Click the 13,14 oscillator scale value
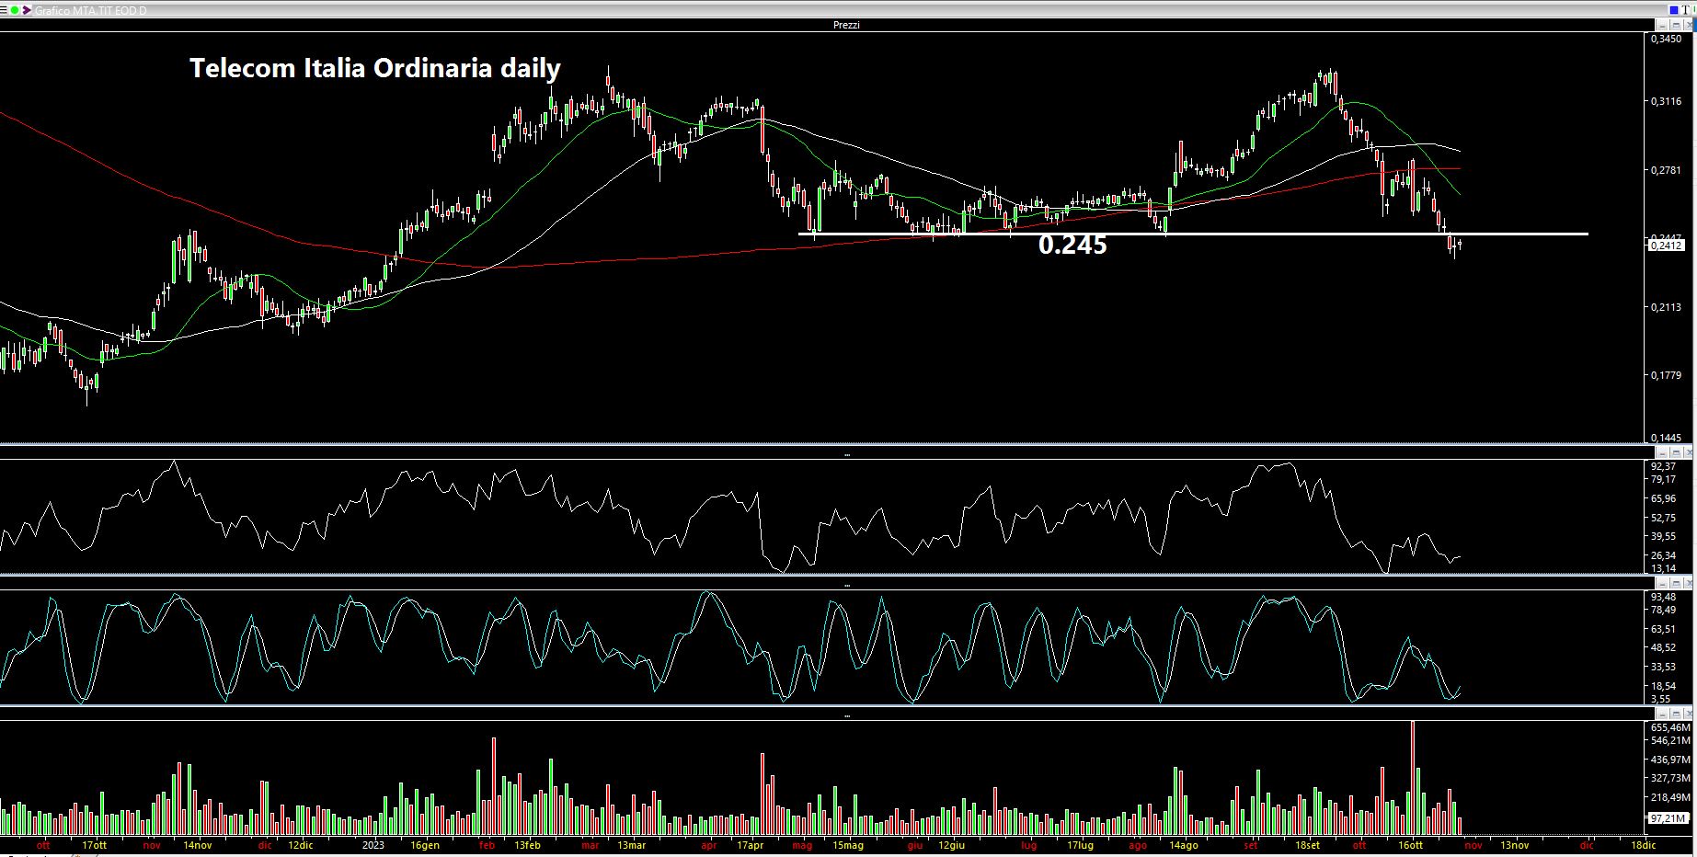 [1663, 568]
